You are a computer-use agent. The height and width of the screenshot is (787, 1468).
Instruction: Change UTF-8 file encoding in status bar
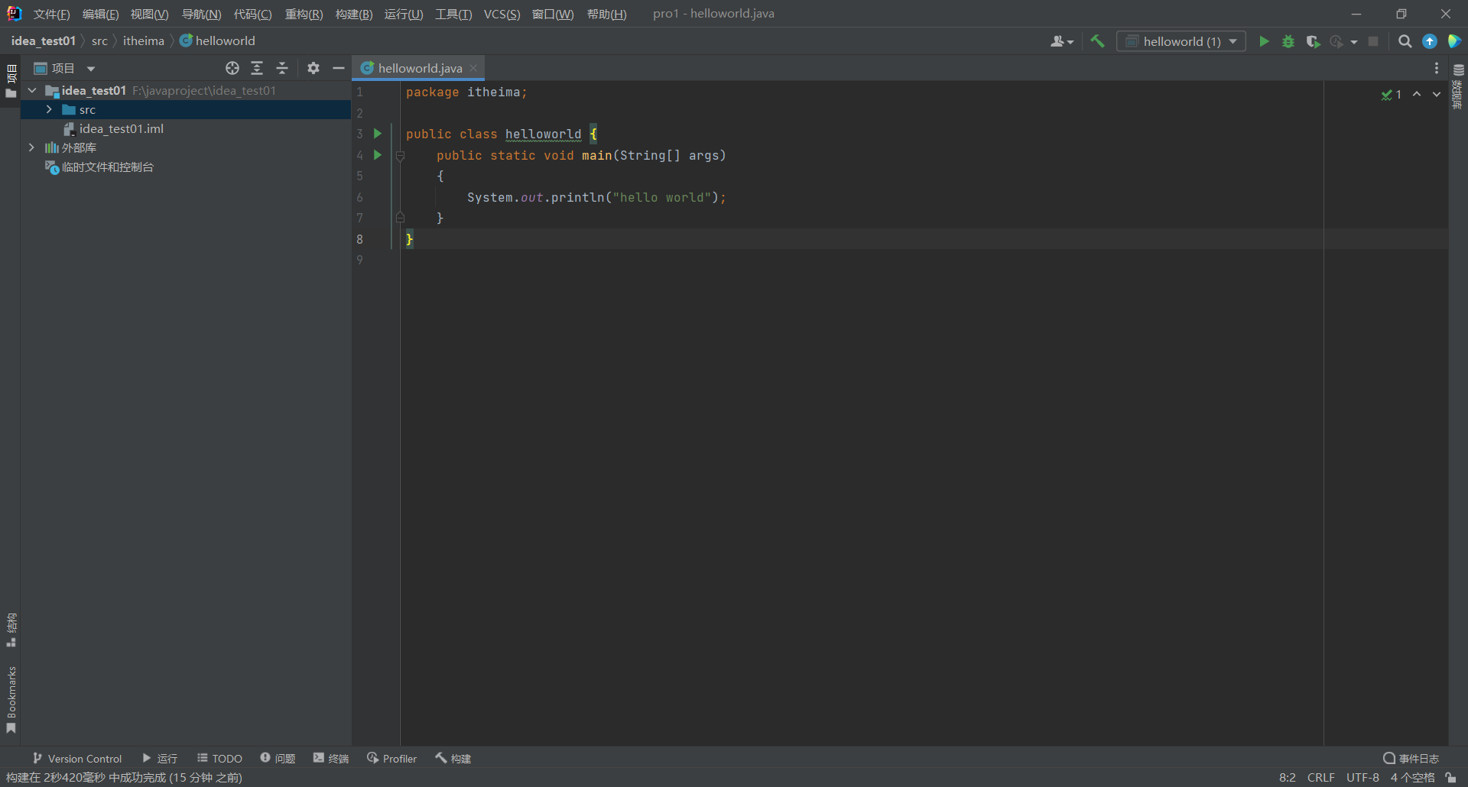[x=1362, y=777]
